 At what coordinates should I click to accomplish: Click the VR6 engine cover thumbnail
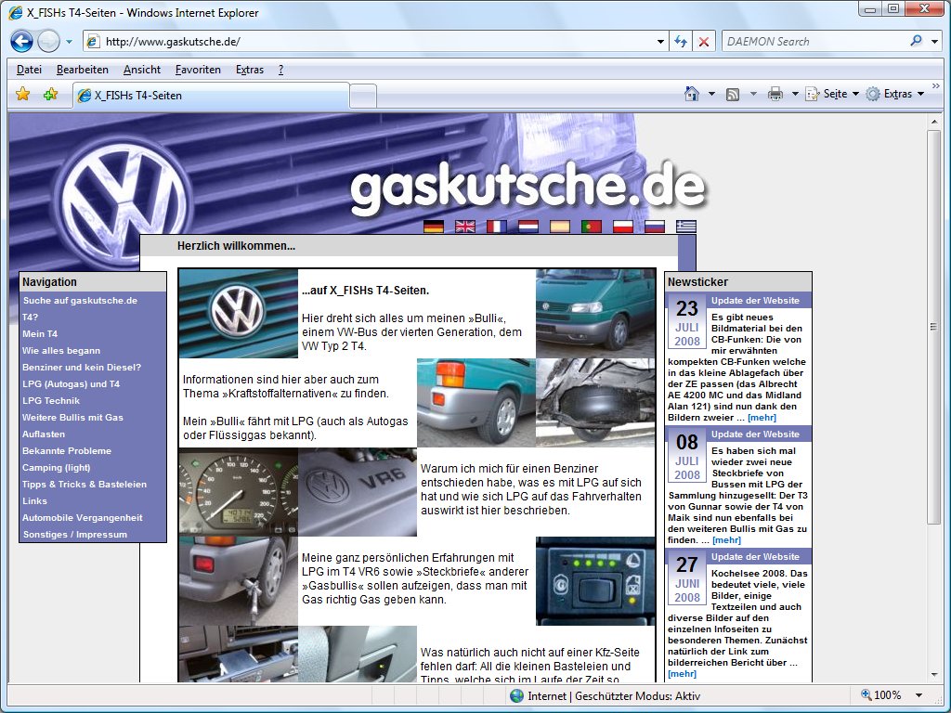pos(358,492)
